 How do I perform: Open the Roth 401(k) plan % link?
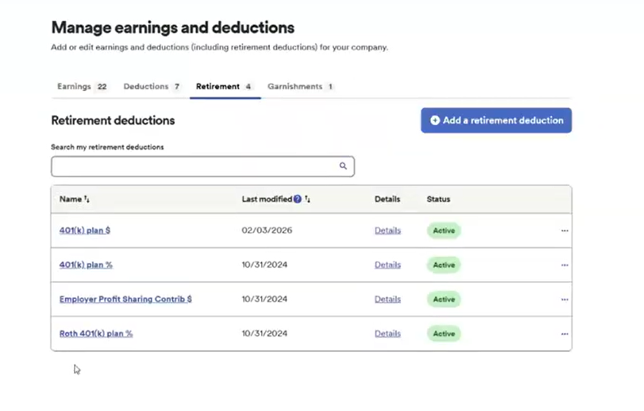96,334
